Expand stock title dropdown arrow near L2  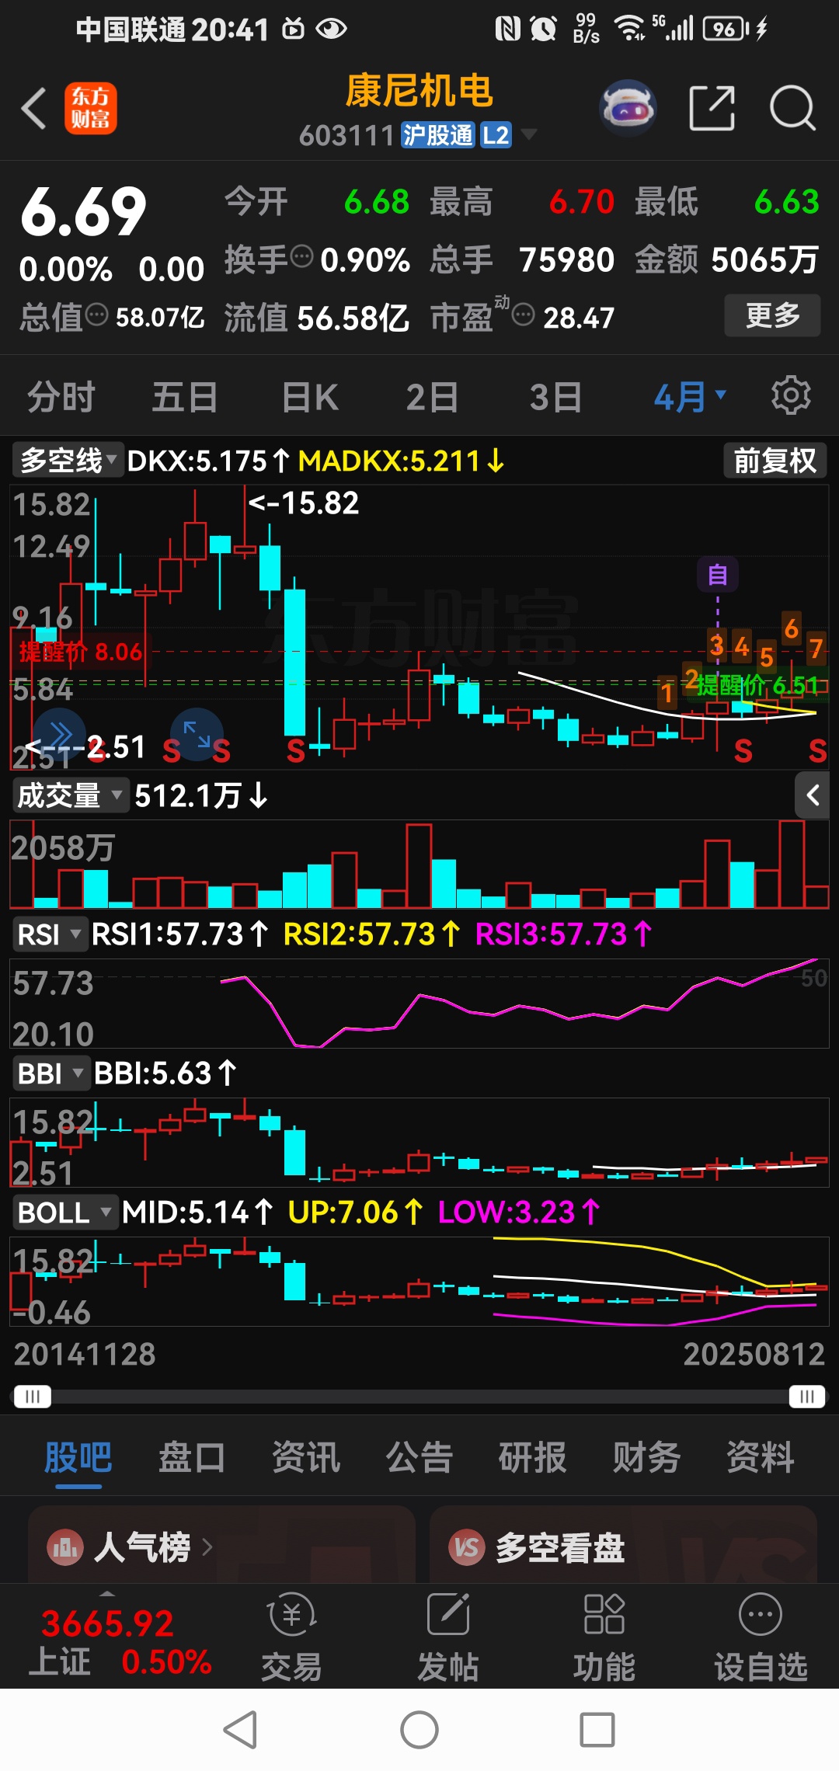529,134
